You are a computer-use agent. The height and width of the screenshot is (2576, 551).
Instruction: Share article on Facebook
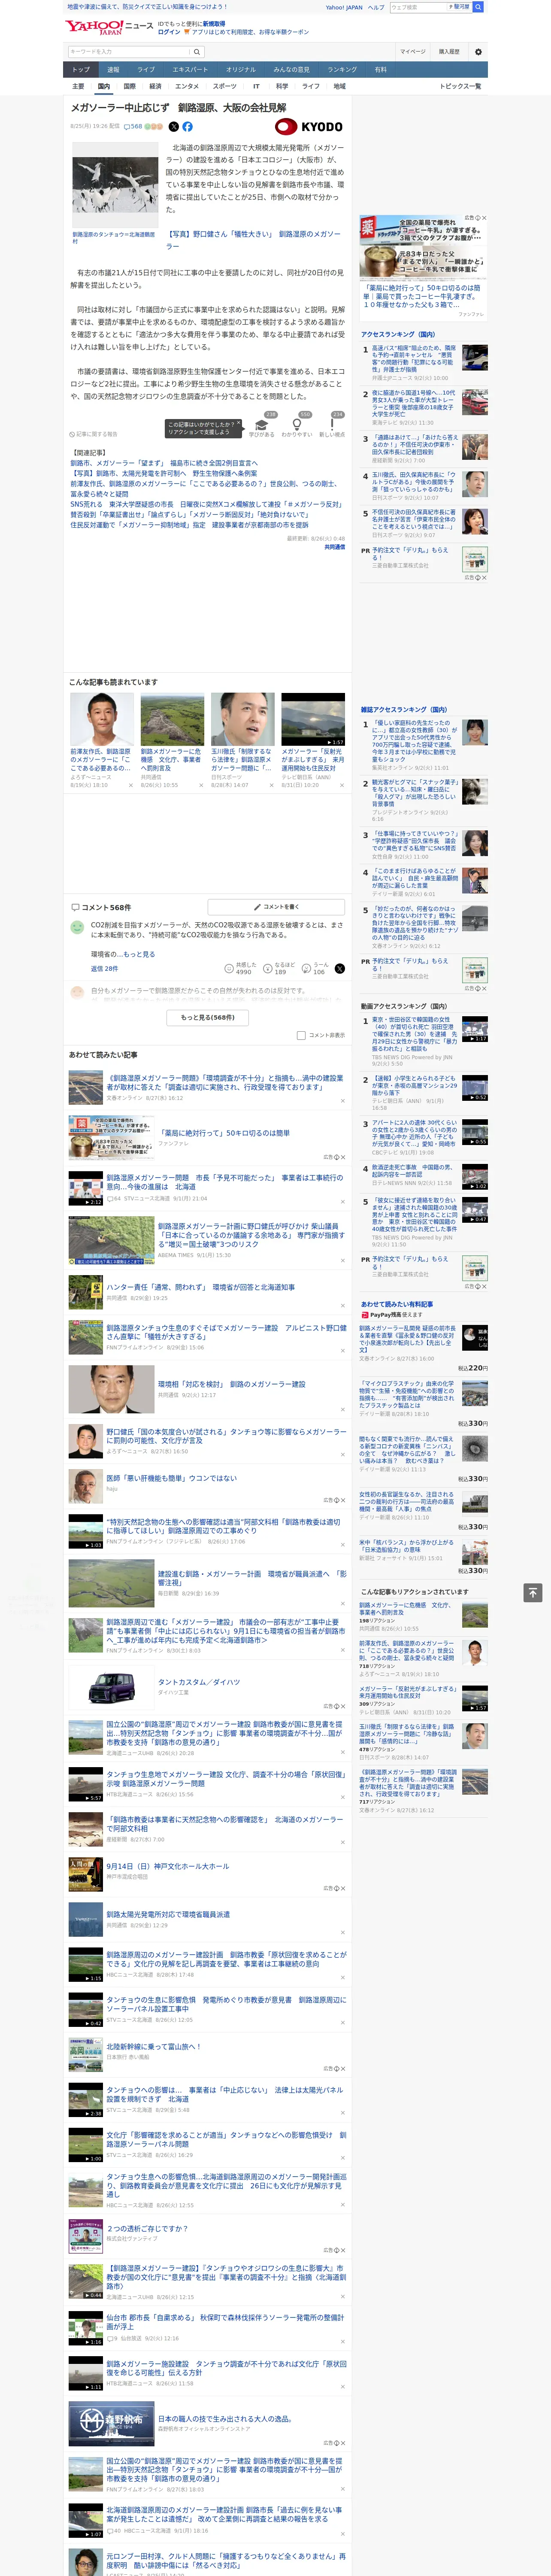[187, 127]
